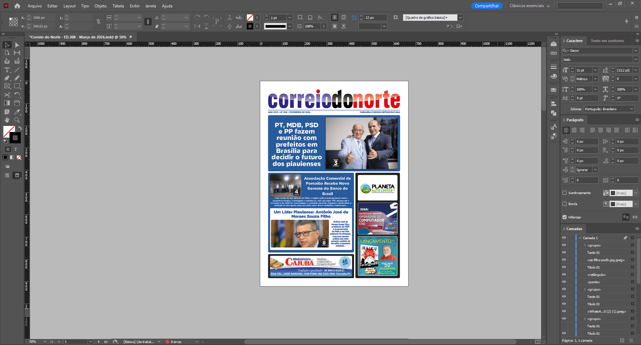Select the Hand tool
Image resolution: width=641 pixels, height=345 pixels.
[x=7, y=120]
